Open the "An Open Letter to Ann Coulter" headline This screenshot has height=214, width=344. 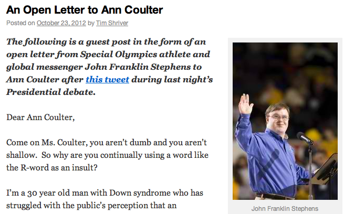(x=85, y=10)
